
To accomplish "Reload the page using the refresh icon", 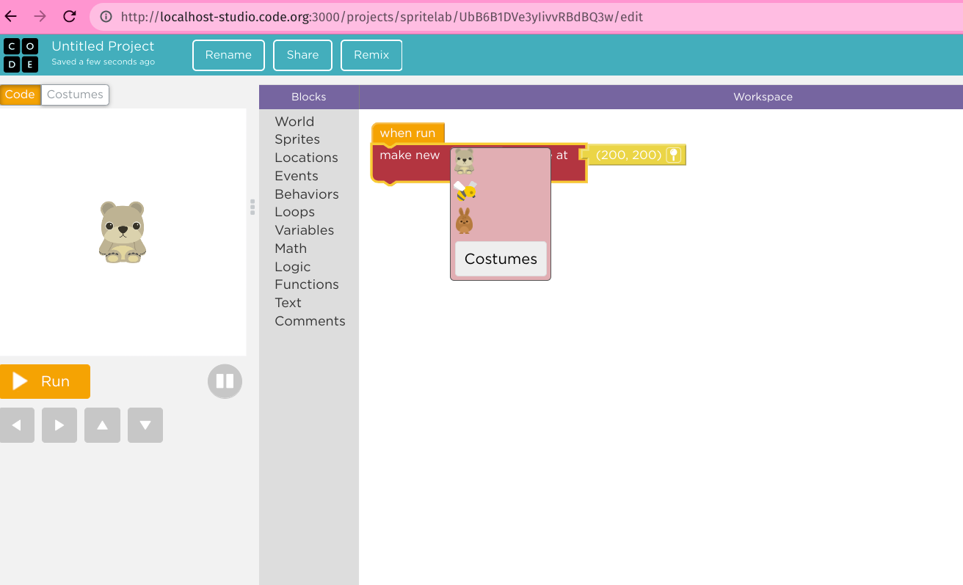I will click(x=69, y=15).
